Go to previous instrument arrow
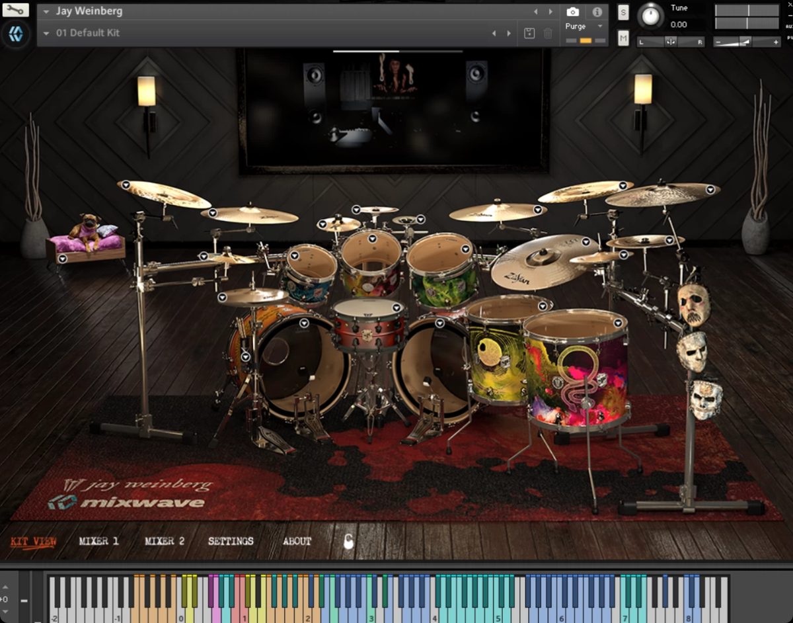793x623 pixels. (536, 12)
